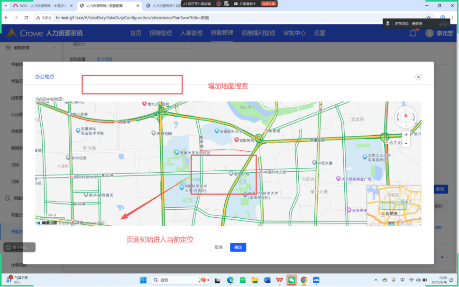Image resolution: width=459 pixels, height=287 pixels.
Task: Click the 星光天地 shopping marker
Action: tap(349, 210)
